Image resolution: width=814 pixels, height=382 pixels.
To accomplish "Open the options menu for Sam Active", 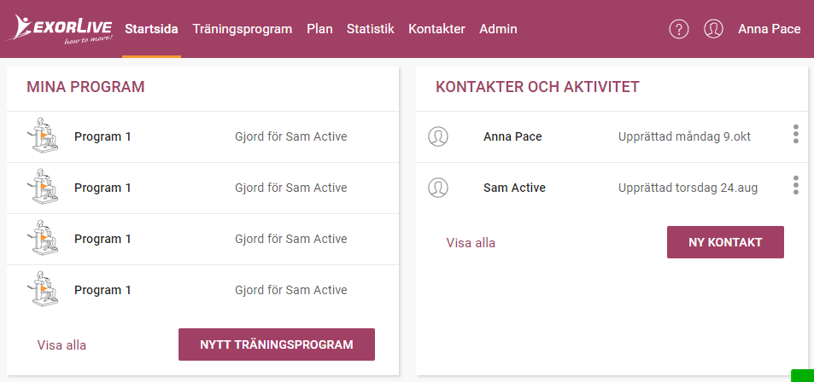I will pos(796,185).
